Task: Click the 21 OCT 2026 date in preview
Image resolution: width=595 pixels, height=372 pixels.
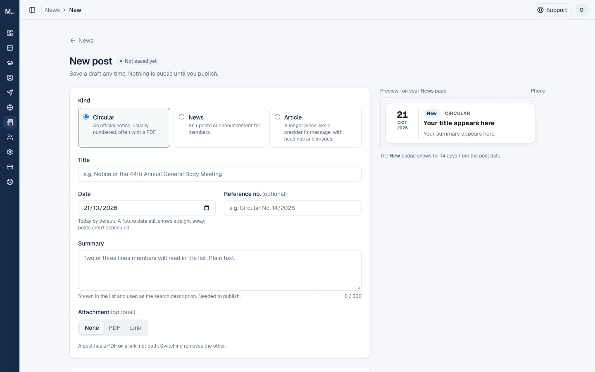Action: tap(402, 120)
